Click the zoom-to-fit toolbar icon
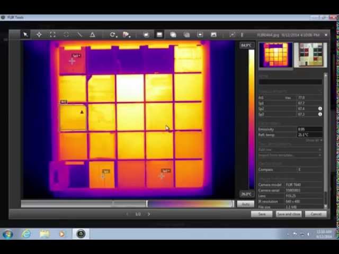Screen dimensions: 339x254 [232, 34]
